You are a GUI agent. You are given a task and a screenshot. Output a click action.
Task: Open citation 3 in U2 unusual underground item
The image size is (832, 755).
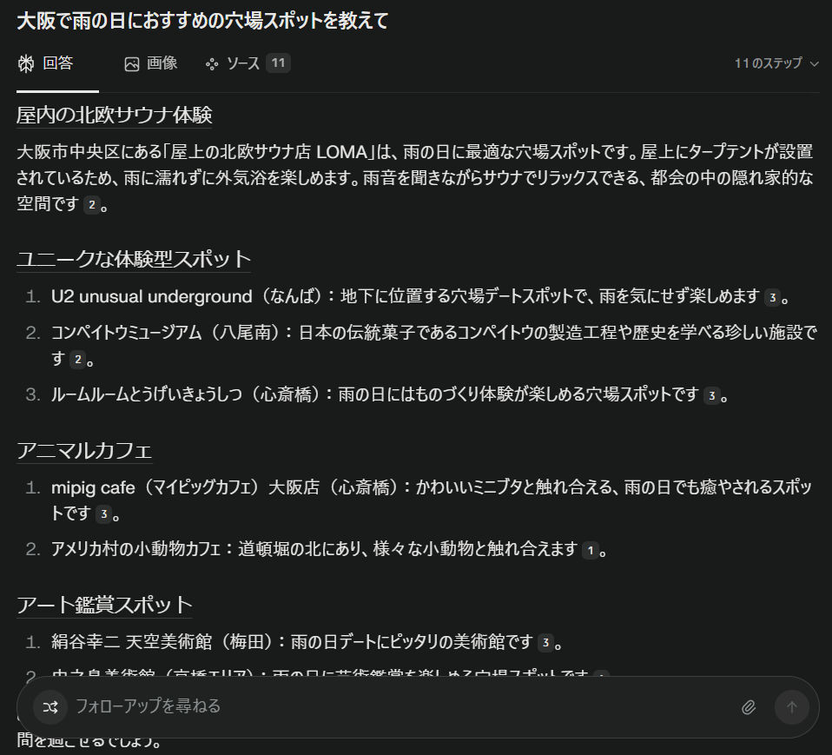point(773,297)
